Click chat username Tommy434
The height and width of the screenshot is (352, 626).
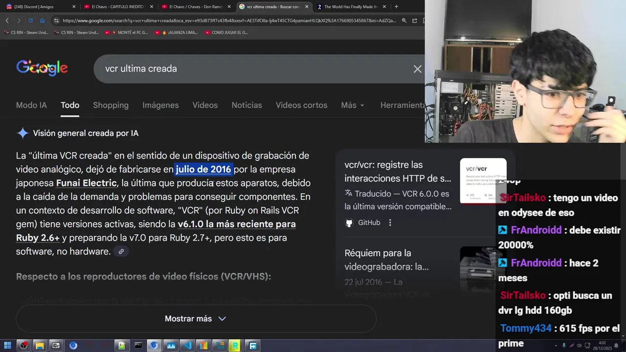526,329
